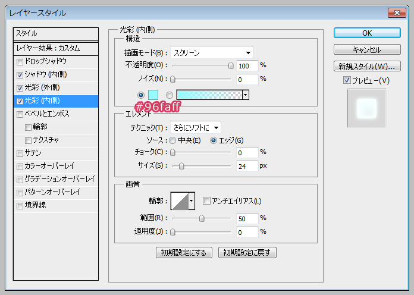The image size is (414, 295).
Task: Uncheck 光彩 (外側) checkbox
Action: coord(20,88)
